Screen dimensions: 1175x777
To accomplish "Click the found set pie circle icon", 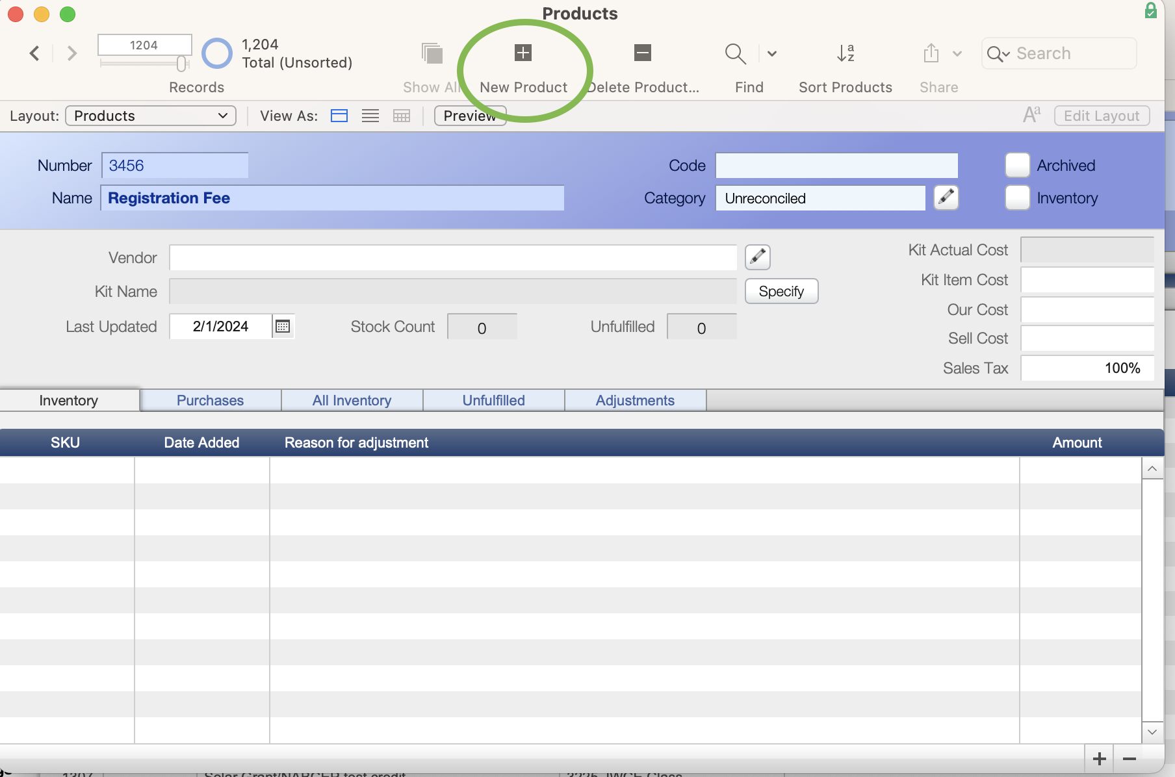I will 217,53.
